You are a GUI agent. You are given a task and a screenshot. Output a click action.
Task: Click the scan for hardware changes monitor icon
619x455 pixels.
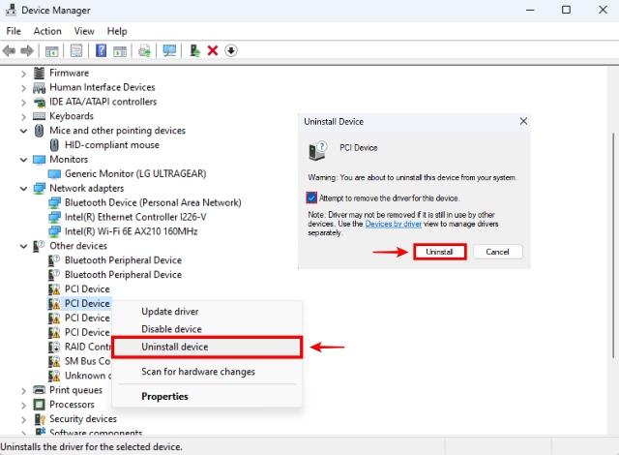[169, 50]
